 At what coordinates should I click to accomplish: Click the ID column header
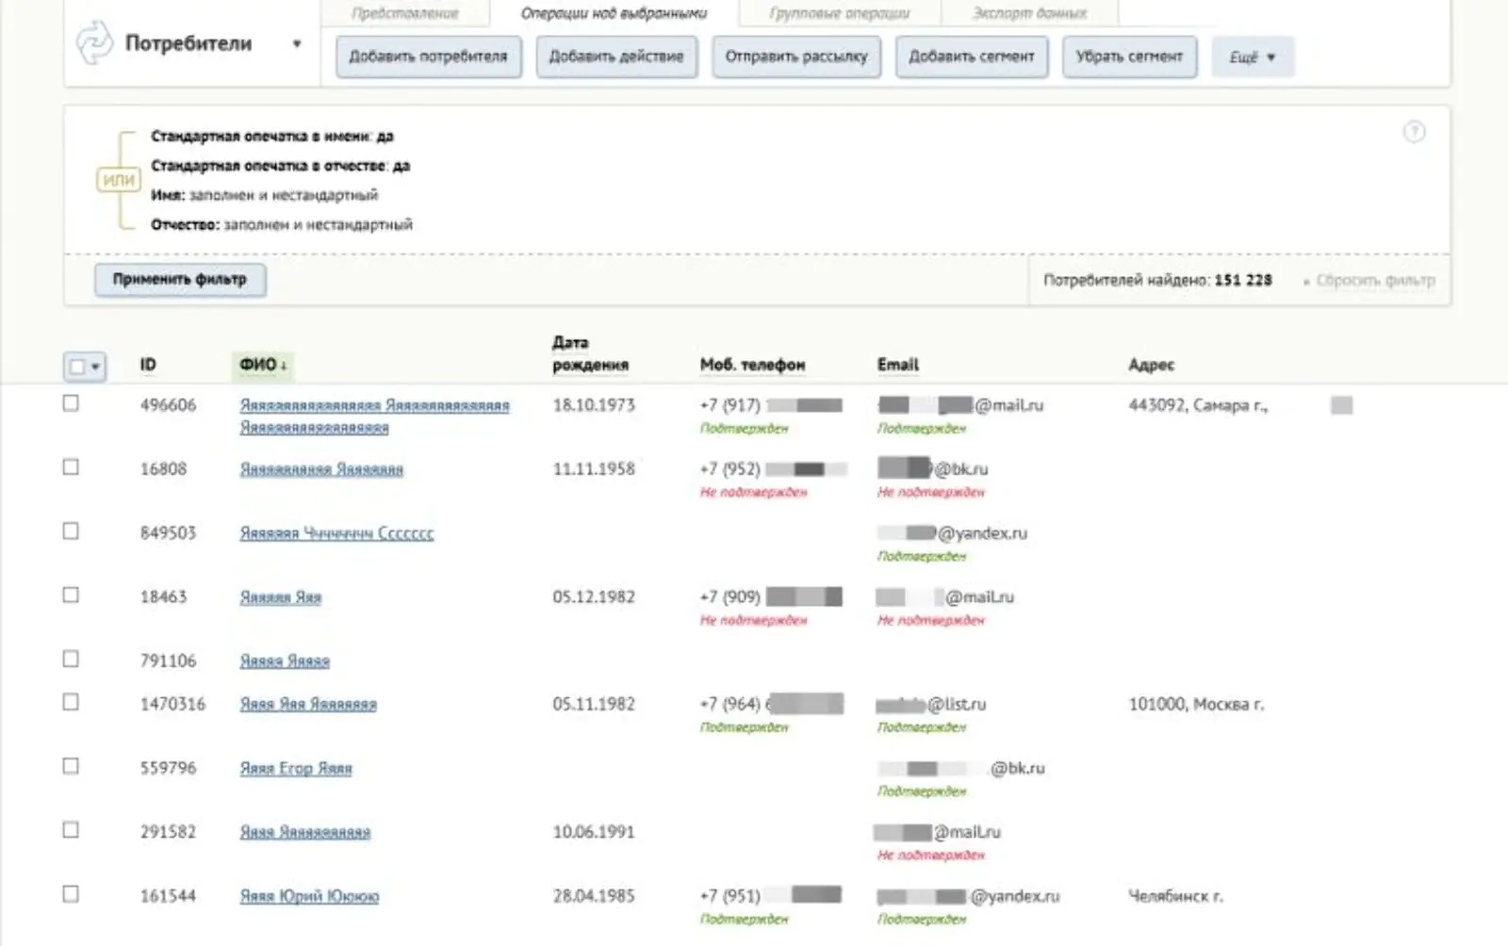(x=148, y=365)
